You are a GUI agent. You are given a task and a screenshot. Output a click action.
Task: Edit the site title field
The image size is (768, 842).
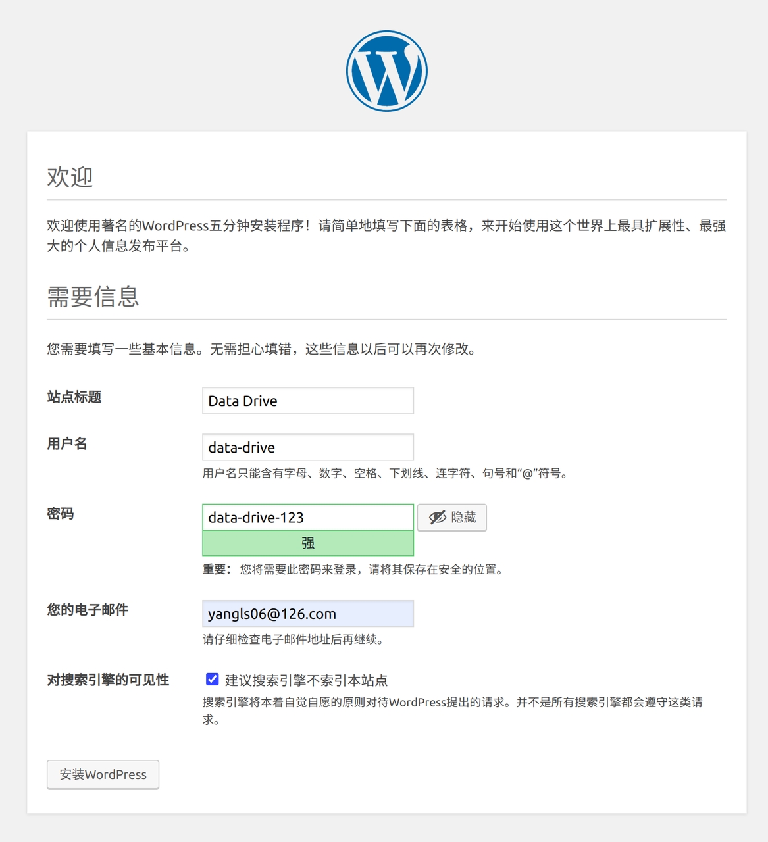tap(308, 401)
